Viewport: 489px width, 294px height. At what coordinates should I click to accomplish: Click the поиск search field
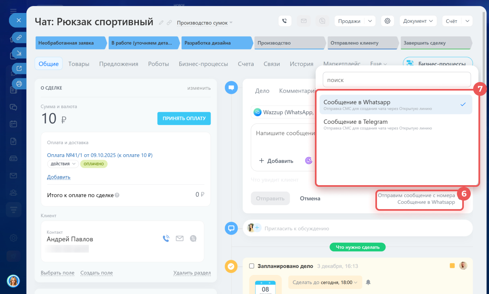tap(396, 80)
